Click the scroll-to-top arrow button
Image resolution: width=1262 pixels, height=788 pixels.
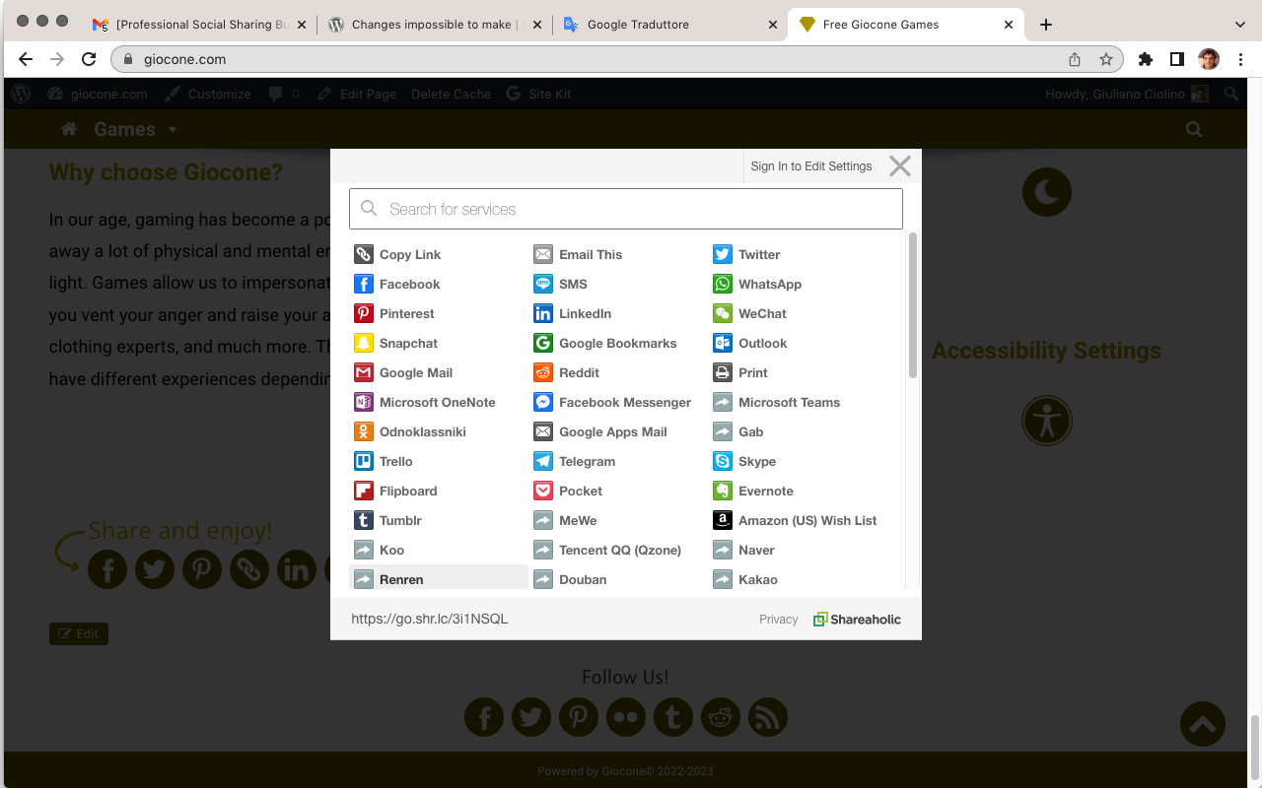click(x=1203, y=724)
